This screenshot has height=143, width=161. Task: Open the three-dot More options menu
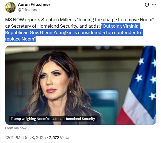tap(154, 5)
